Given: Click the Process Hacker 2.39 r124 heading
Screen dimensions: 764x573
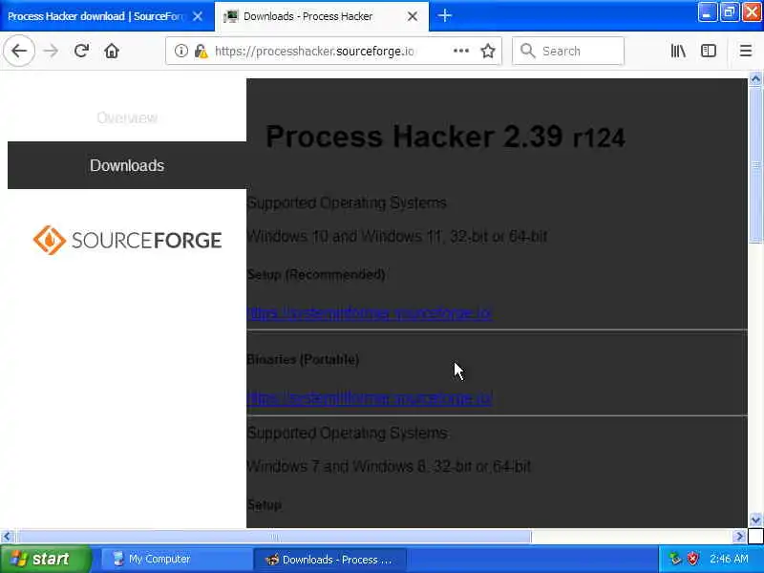Looking at the screenshot, I should 445,137.
